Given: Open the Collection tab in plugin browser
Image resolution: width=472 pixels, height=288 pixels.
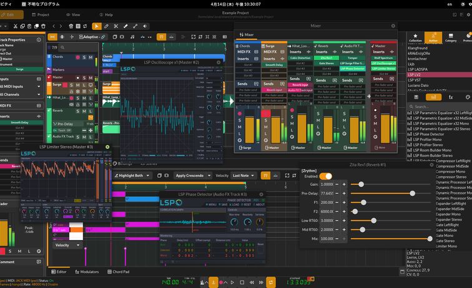Looking at the screenshot, I should click(415, 38).
